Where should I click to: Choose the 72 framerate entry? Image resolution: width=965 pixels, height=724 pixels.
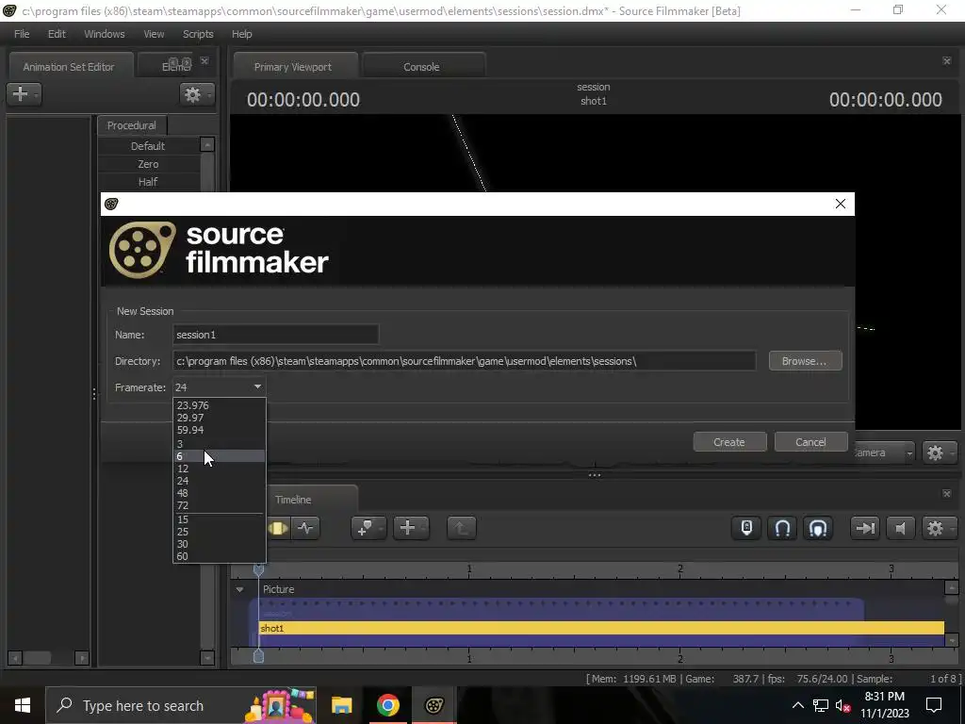219,505
